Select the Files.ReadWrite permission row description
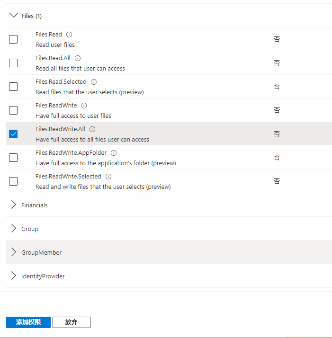This screenshot has width=332, height=338. tap(73, 116)
